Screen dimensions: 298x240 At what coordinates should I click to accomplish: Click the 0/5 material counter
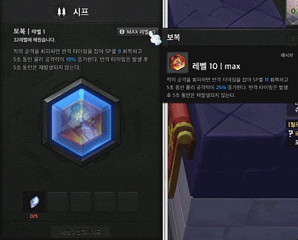34,216
